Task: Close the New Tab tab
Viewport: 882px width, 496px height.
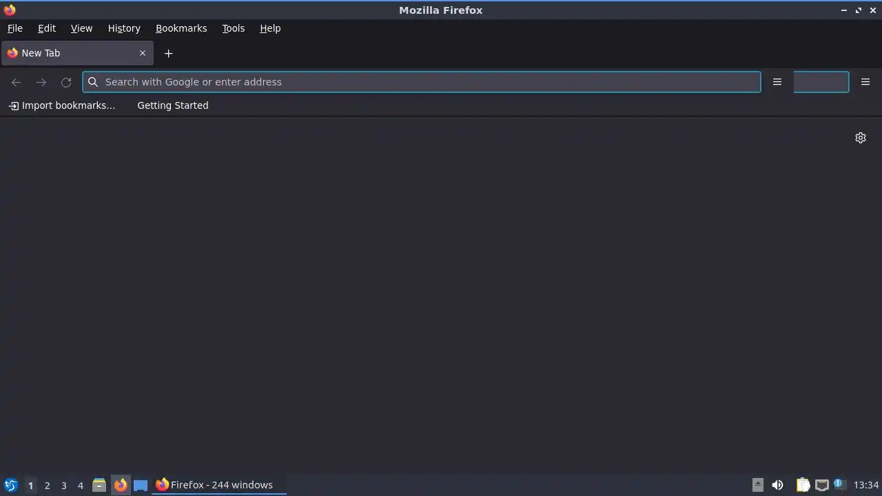Action: click(143, 53)
